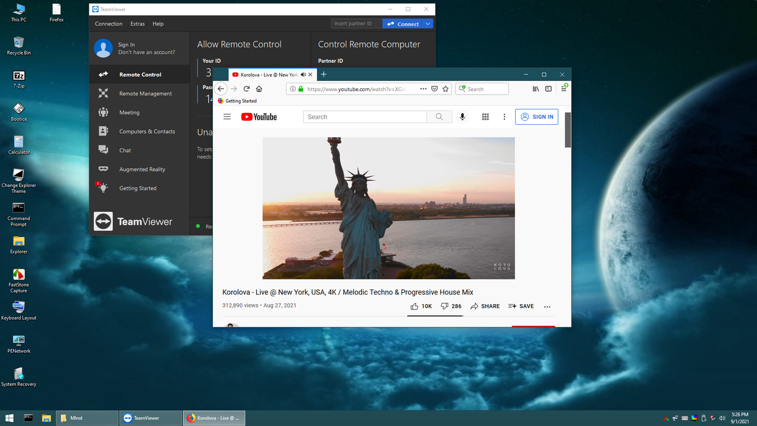The width and height of the screenshot is (757, 426).
Task: Click the Firefox vertical scrollbar thumb
Action: [568, 130]
